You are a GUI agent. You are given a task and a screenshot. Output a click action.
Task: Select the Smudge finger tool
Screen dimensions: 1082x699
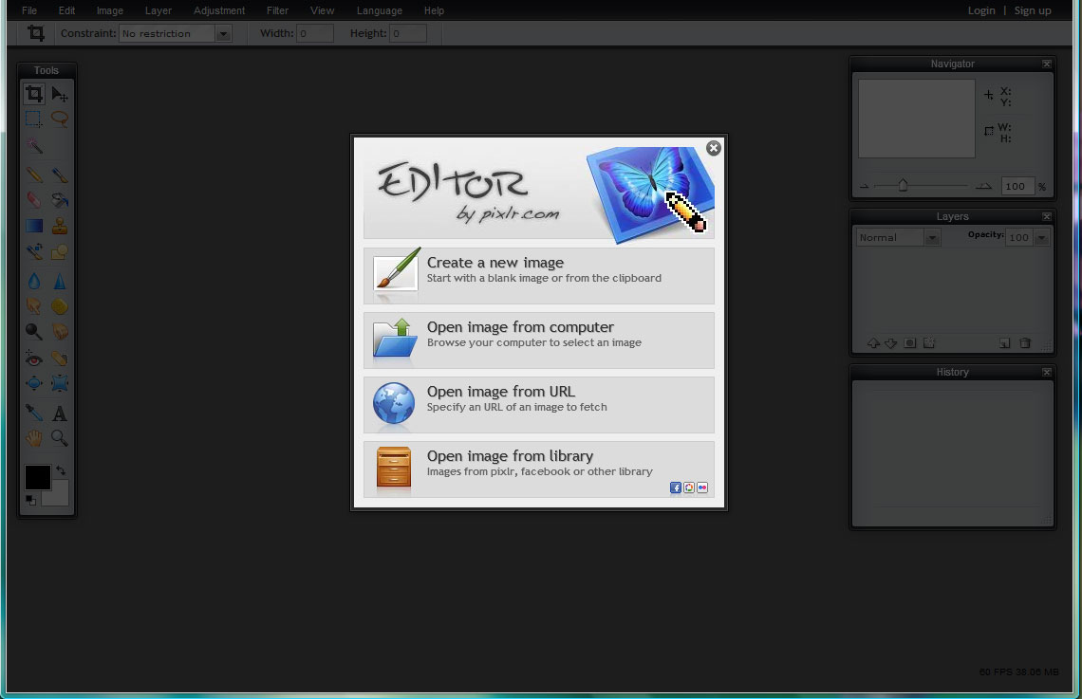click(x=34, y=306)
